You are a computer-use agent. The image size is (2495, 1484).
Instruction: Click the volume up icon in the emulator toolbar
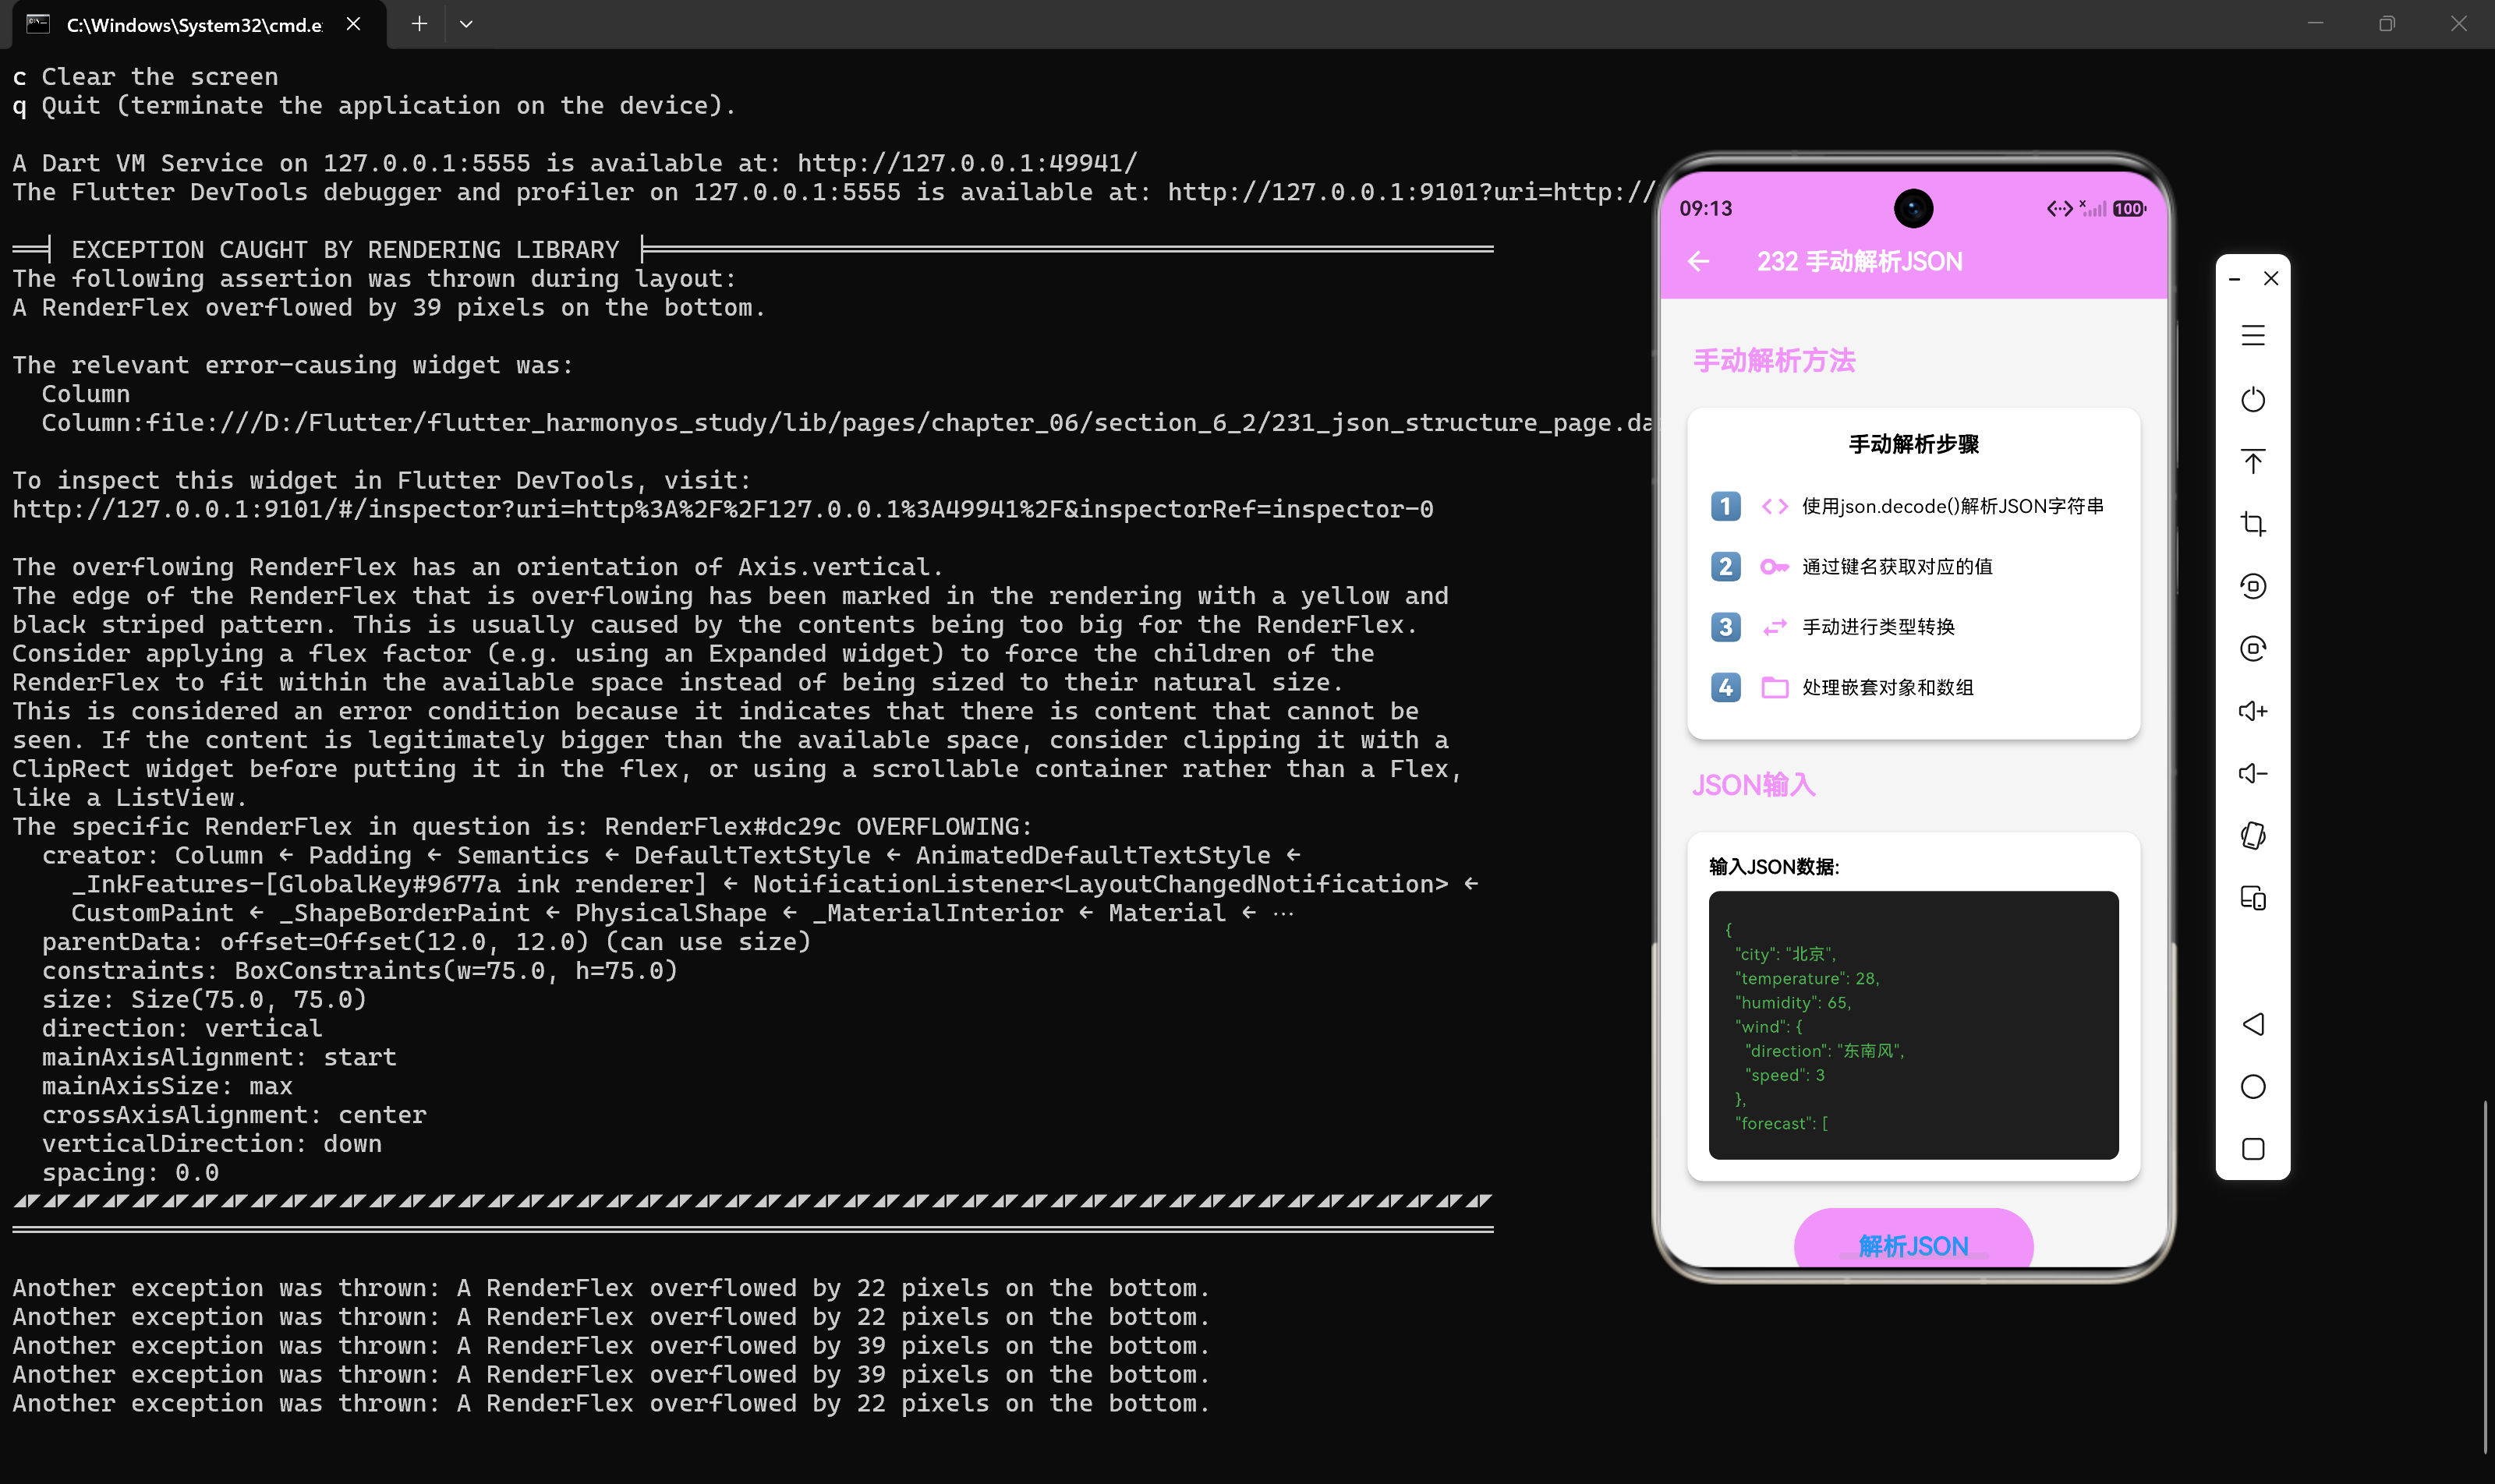point(2252,711)
